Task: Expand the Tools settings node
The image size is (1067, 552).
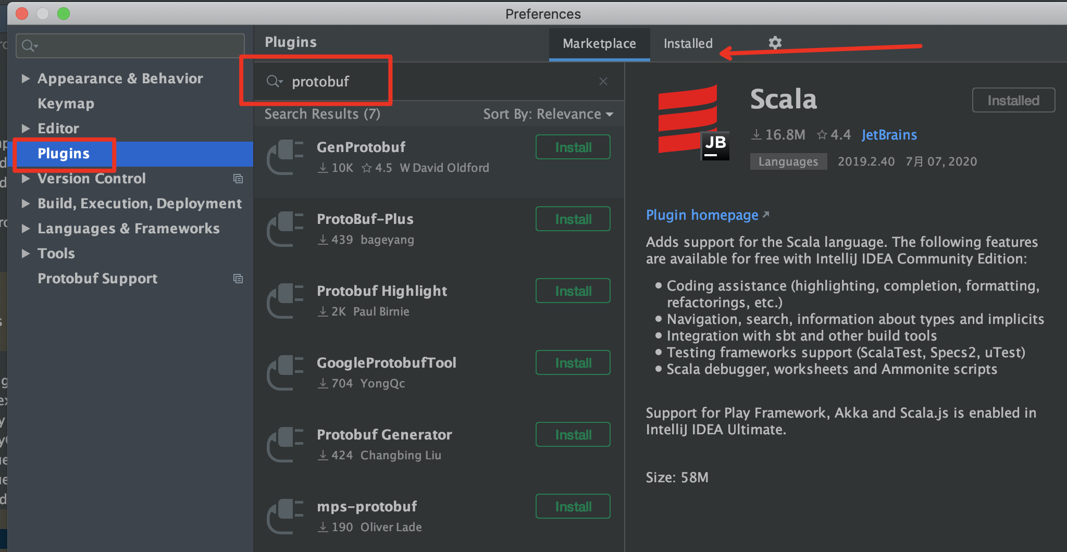Action: (x=26, y=254)
